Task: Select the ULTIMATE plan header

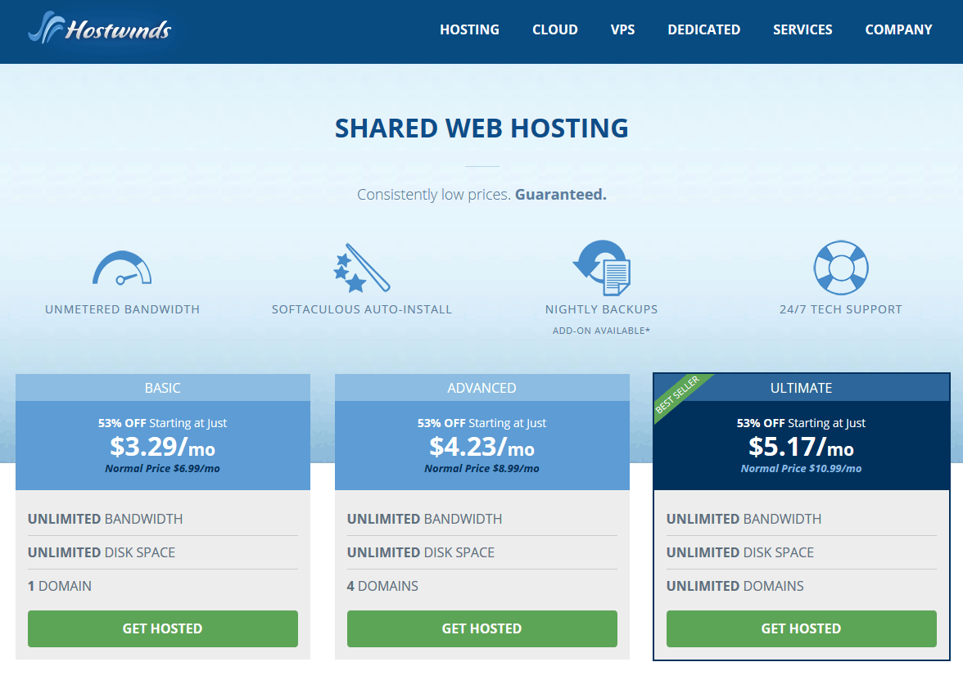Action: click(x=802, y=388)
